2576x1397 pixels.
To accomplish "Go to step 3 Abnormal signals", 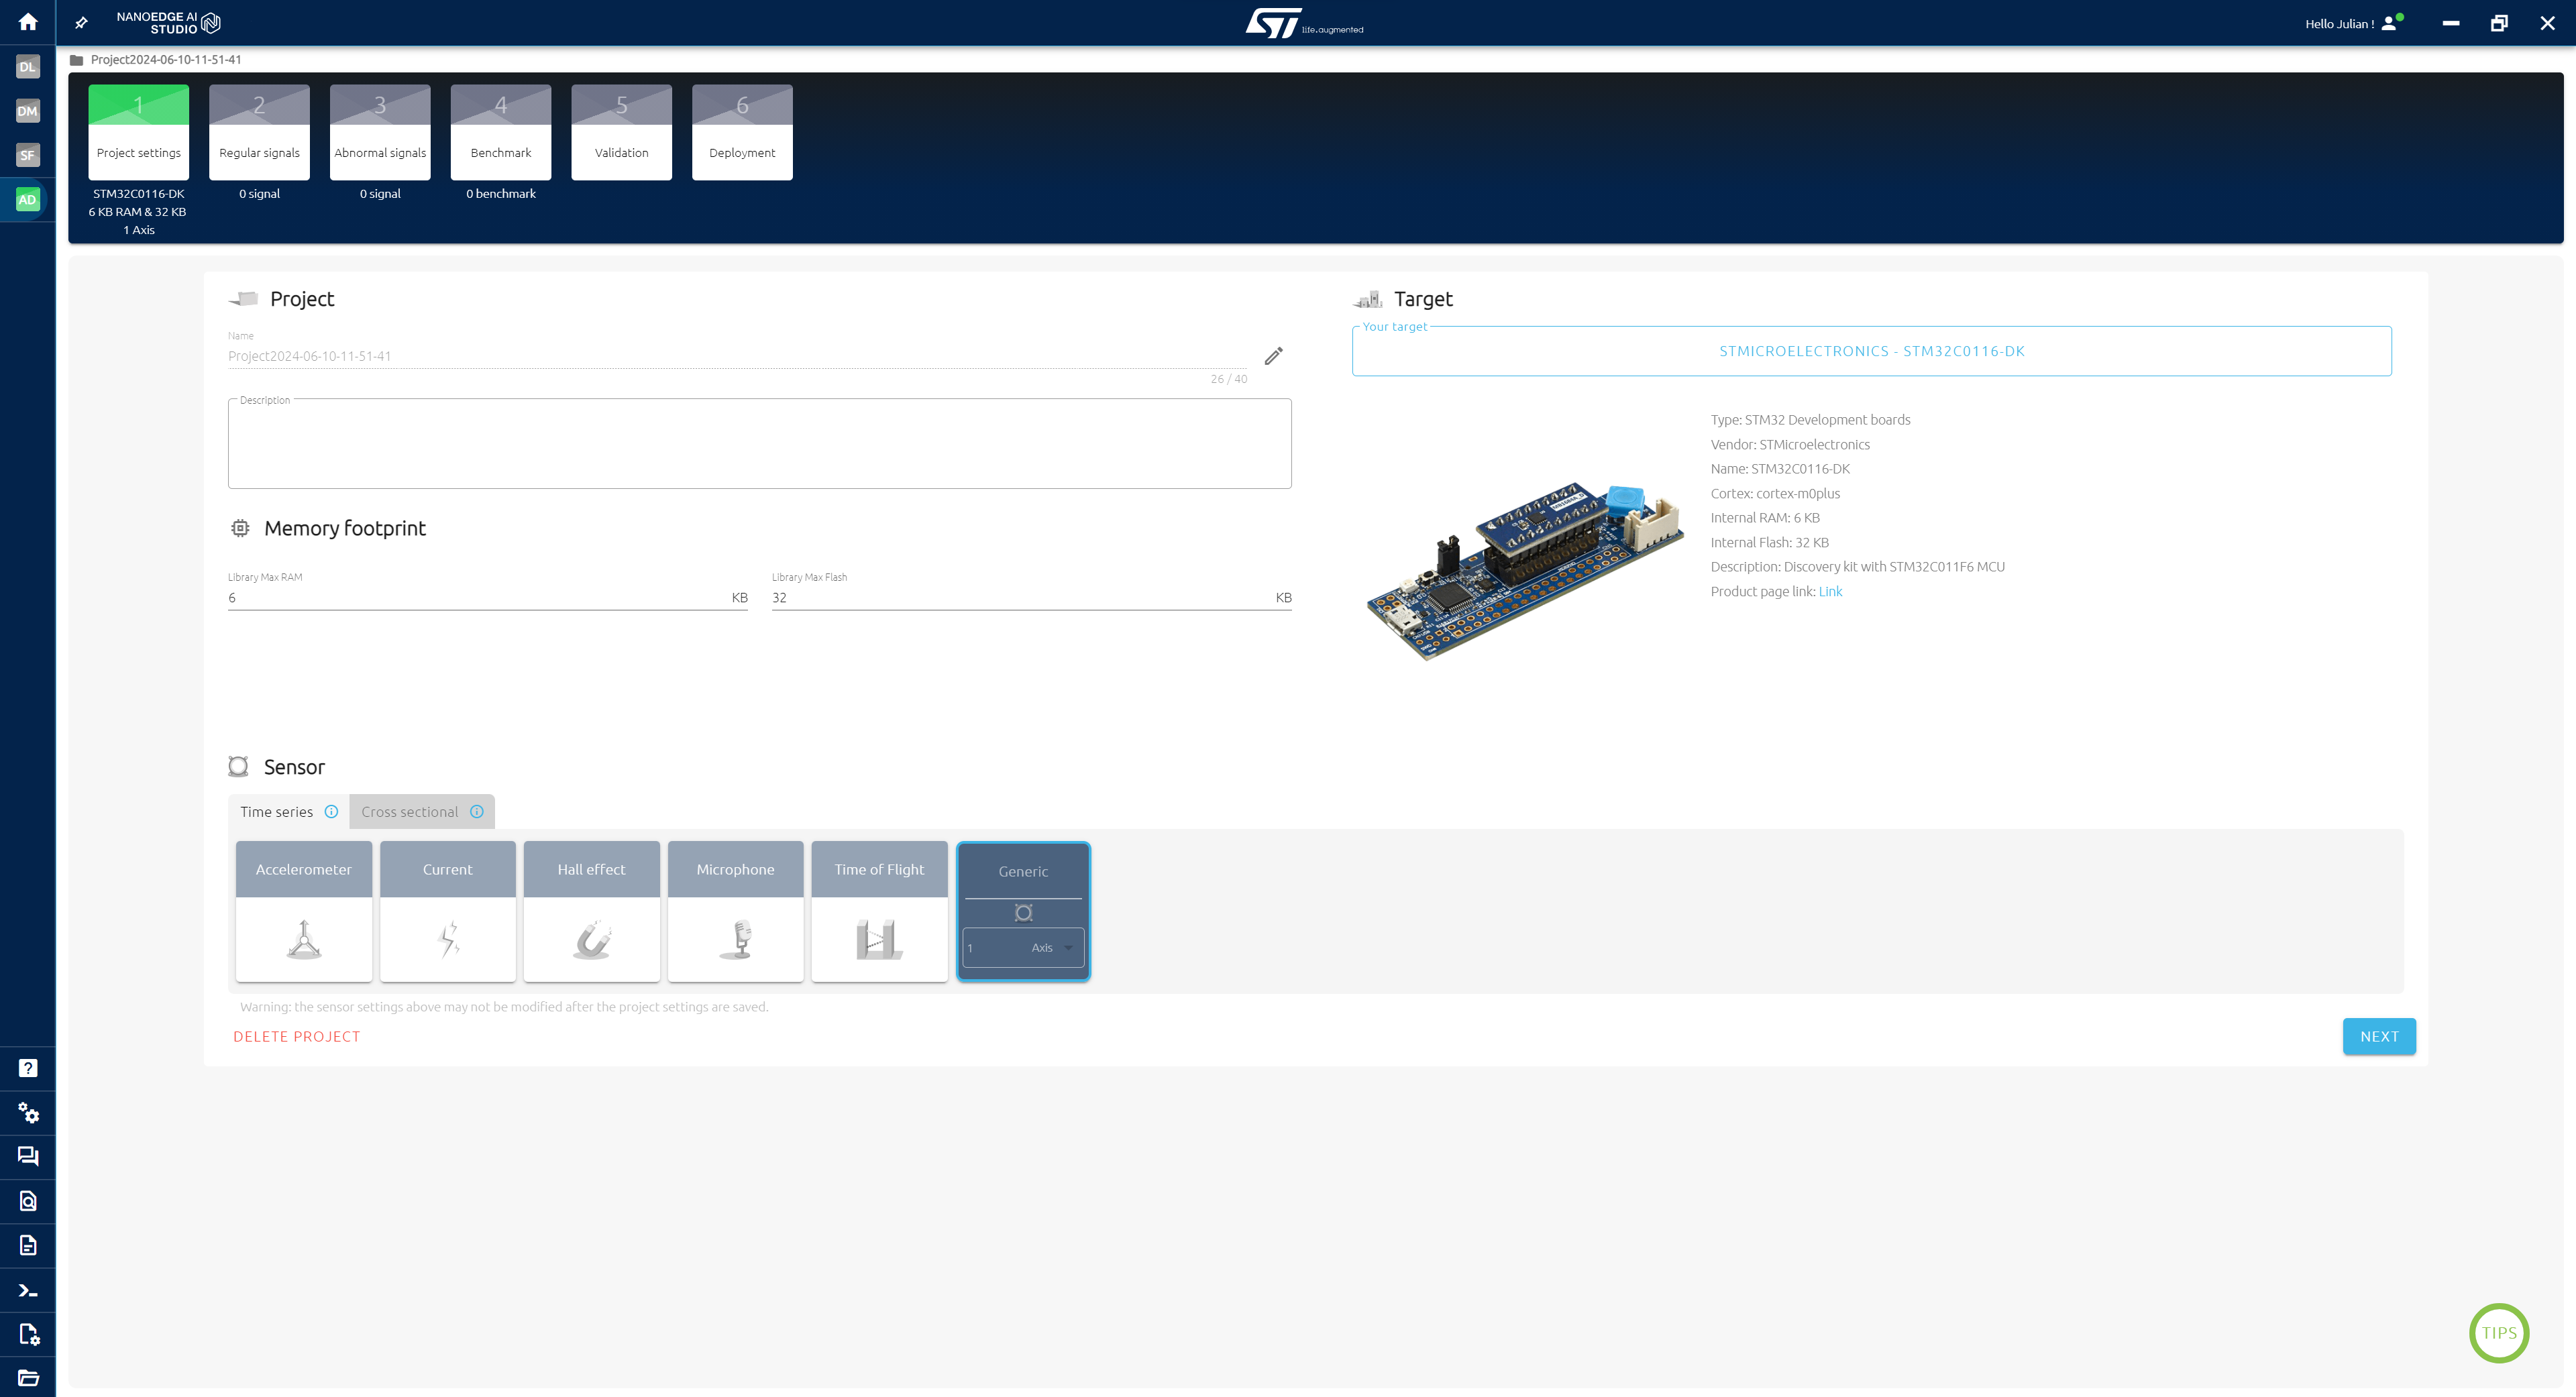I will click(380, 132).
